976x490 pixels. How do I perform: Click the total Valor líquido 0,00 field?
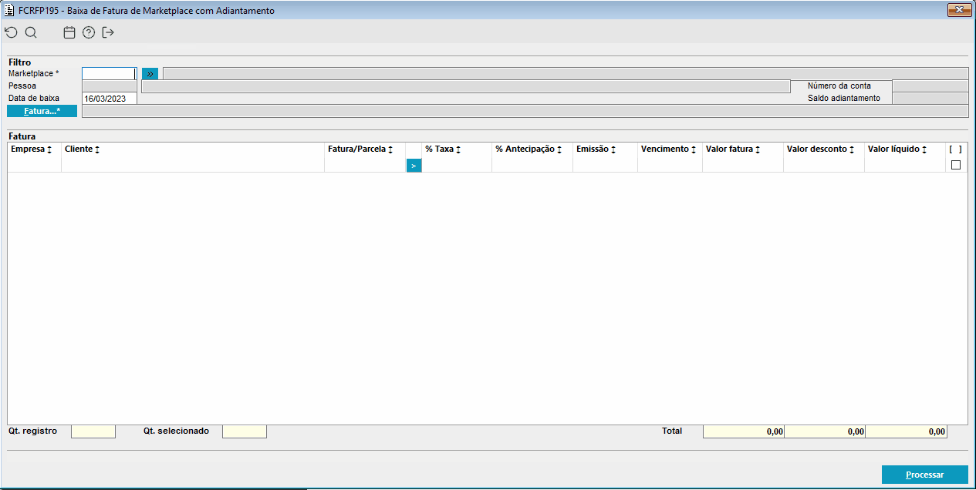tap(906, 431)
